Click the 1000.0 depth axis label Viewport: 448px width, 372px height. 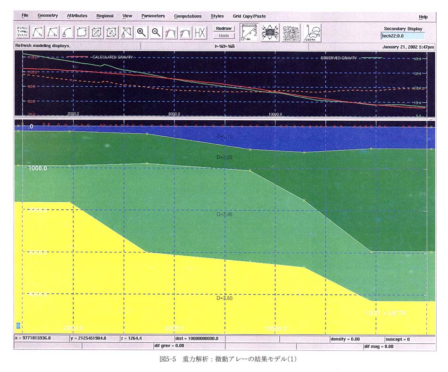[37, 168]
